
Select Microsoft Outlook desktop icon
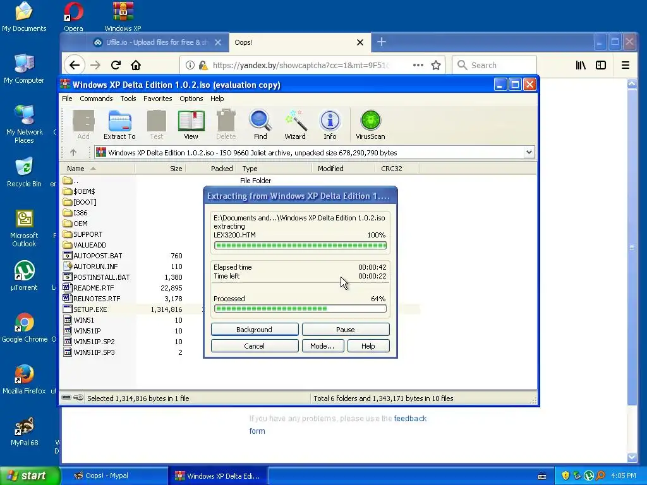(24, 229)
